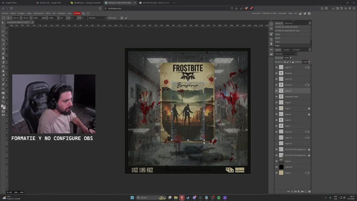Viewport: 357px width, 201px height.
Task: Open the Filtro menu
Action: coord(48,13)
